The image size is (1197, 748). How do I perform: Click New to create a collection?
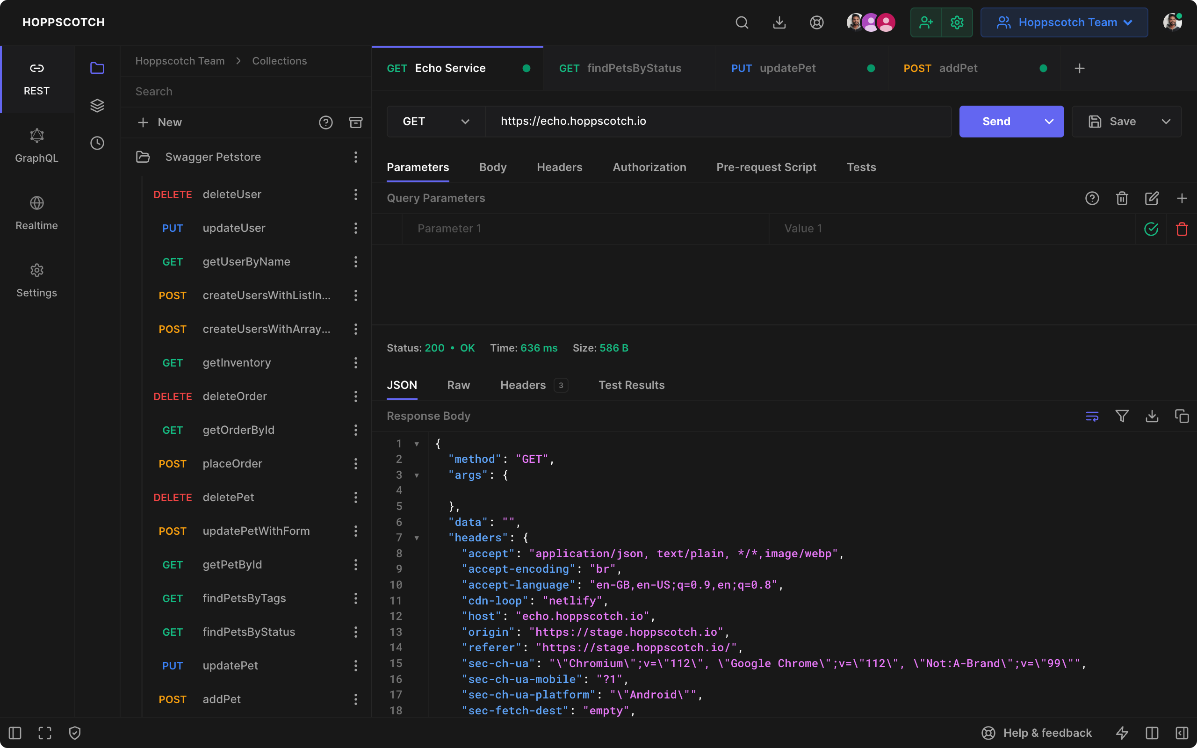pos(160,122)
